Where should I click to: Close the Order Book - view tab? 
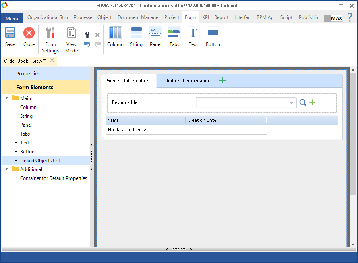pos(52,61)
